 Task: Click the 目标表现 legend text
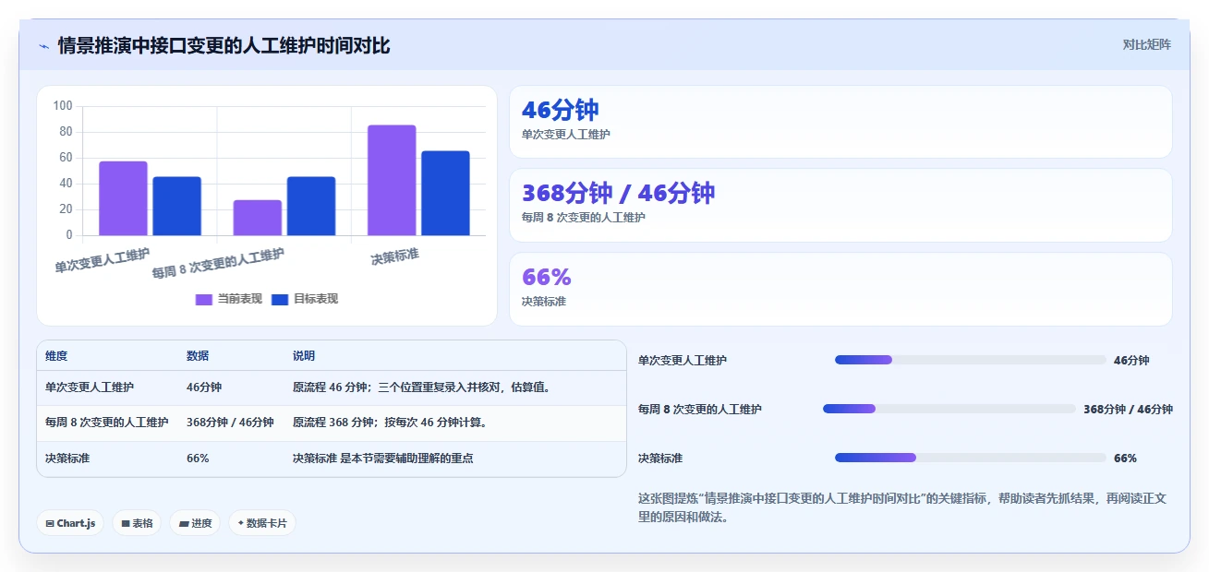(316, 299)
